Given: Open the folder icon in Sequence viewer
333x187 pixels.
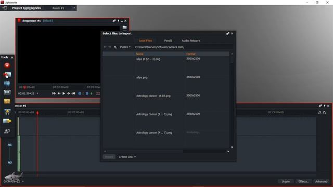Looking at the screenshot, I should 125,28.
